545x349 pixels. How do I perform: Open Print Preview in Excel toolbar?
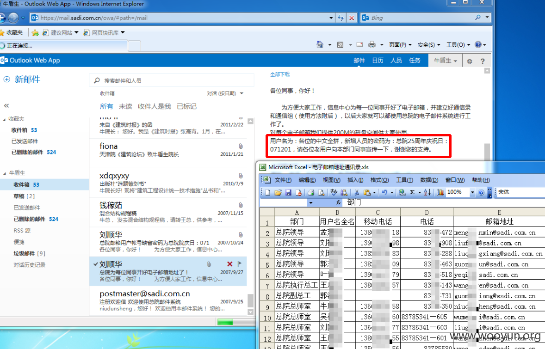[x=322, y=192]
